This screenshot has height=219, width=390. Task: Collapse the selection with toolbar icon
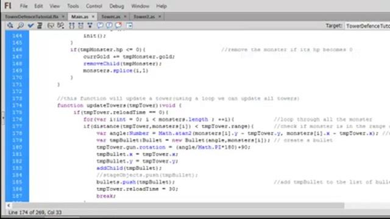pyautogui.click(x=81, y=26)
